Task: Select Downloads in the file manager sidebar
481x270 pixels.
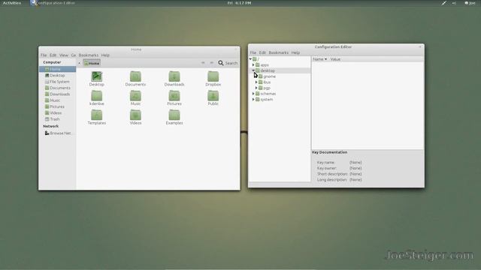Action: click(x=57, y=94)
